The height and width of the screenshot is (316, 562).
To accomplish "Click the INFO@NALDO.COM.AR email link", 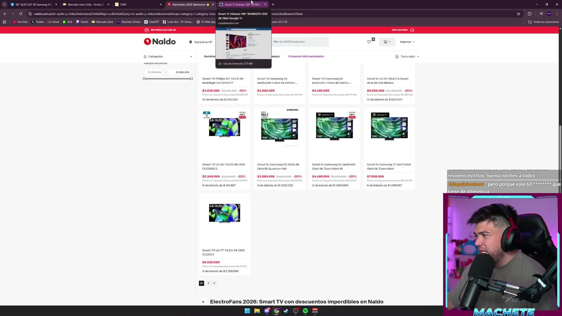I will [163, 30].
